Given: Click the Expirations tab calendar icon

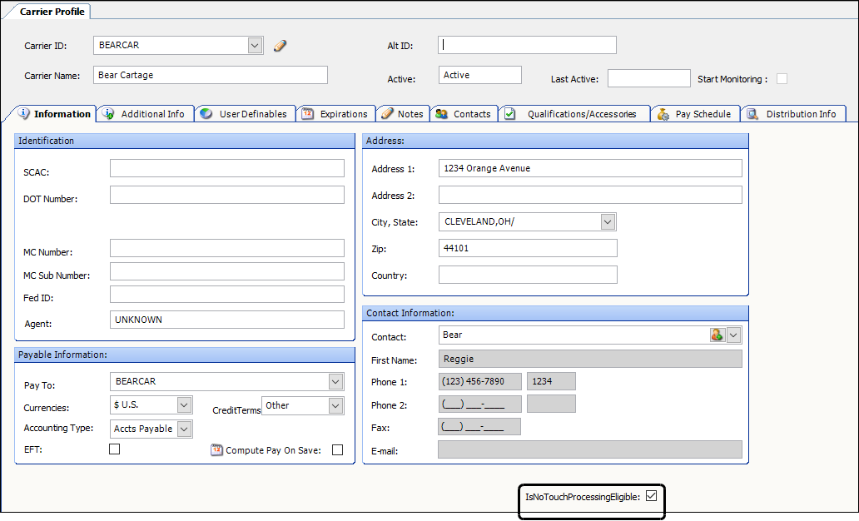Looking at the screenshot, I should [307, 114].
